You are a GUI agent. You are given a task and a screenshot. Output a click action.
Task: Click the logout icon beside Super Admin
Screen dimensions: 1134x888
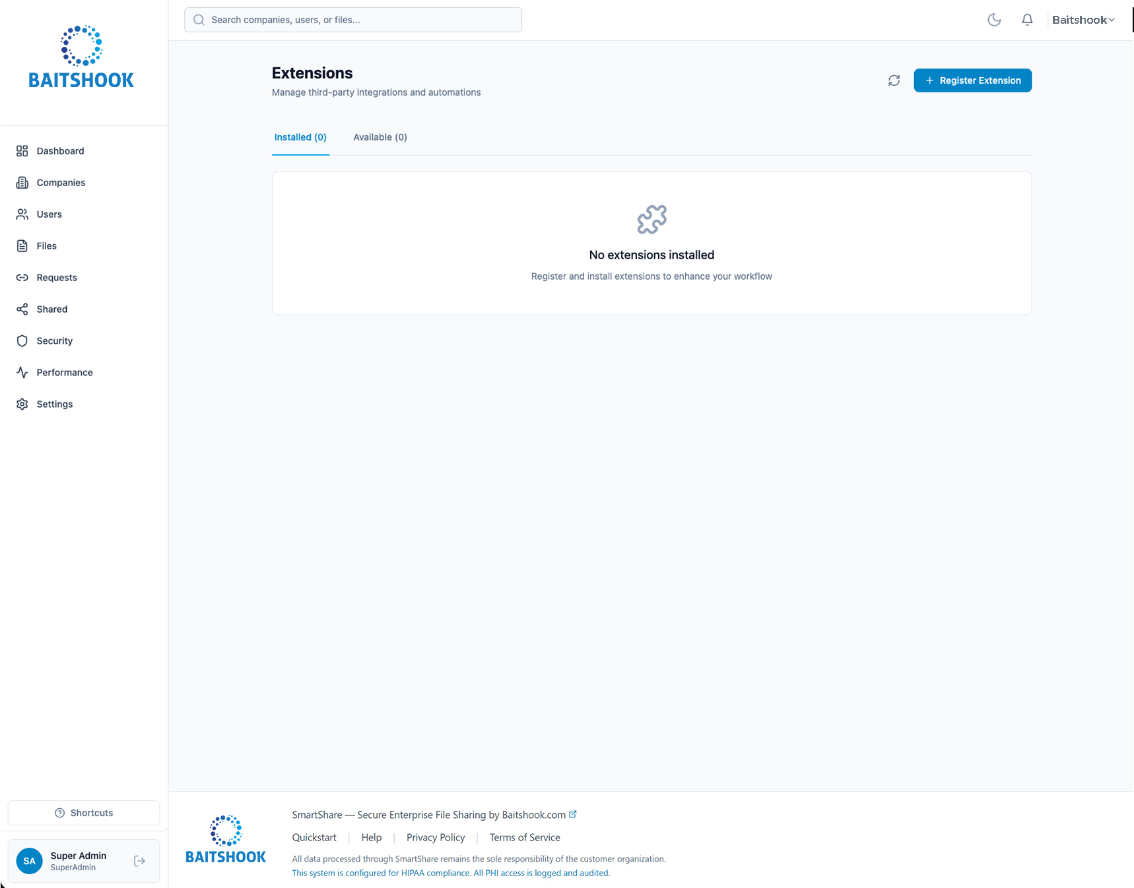click(x=139, y=861)
